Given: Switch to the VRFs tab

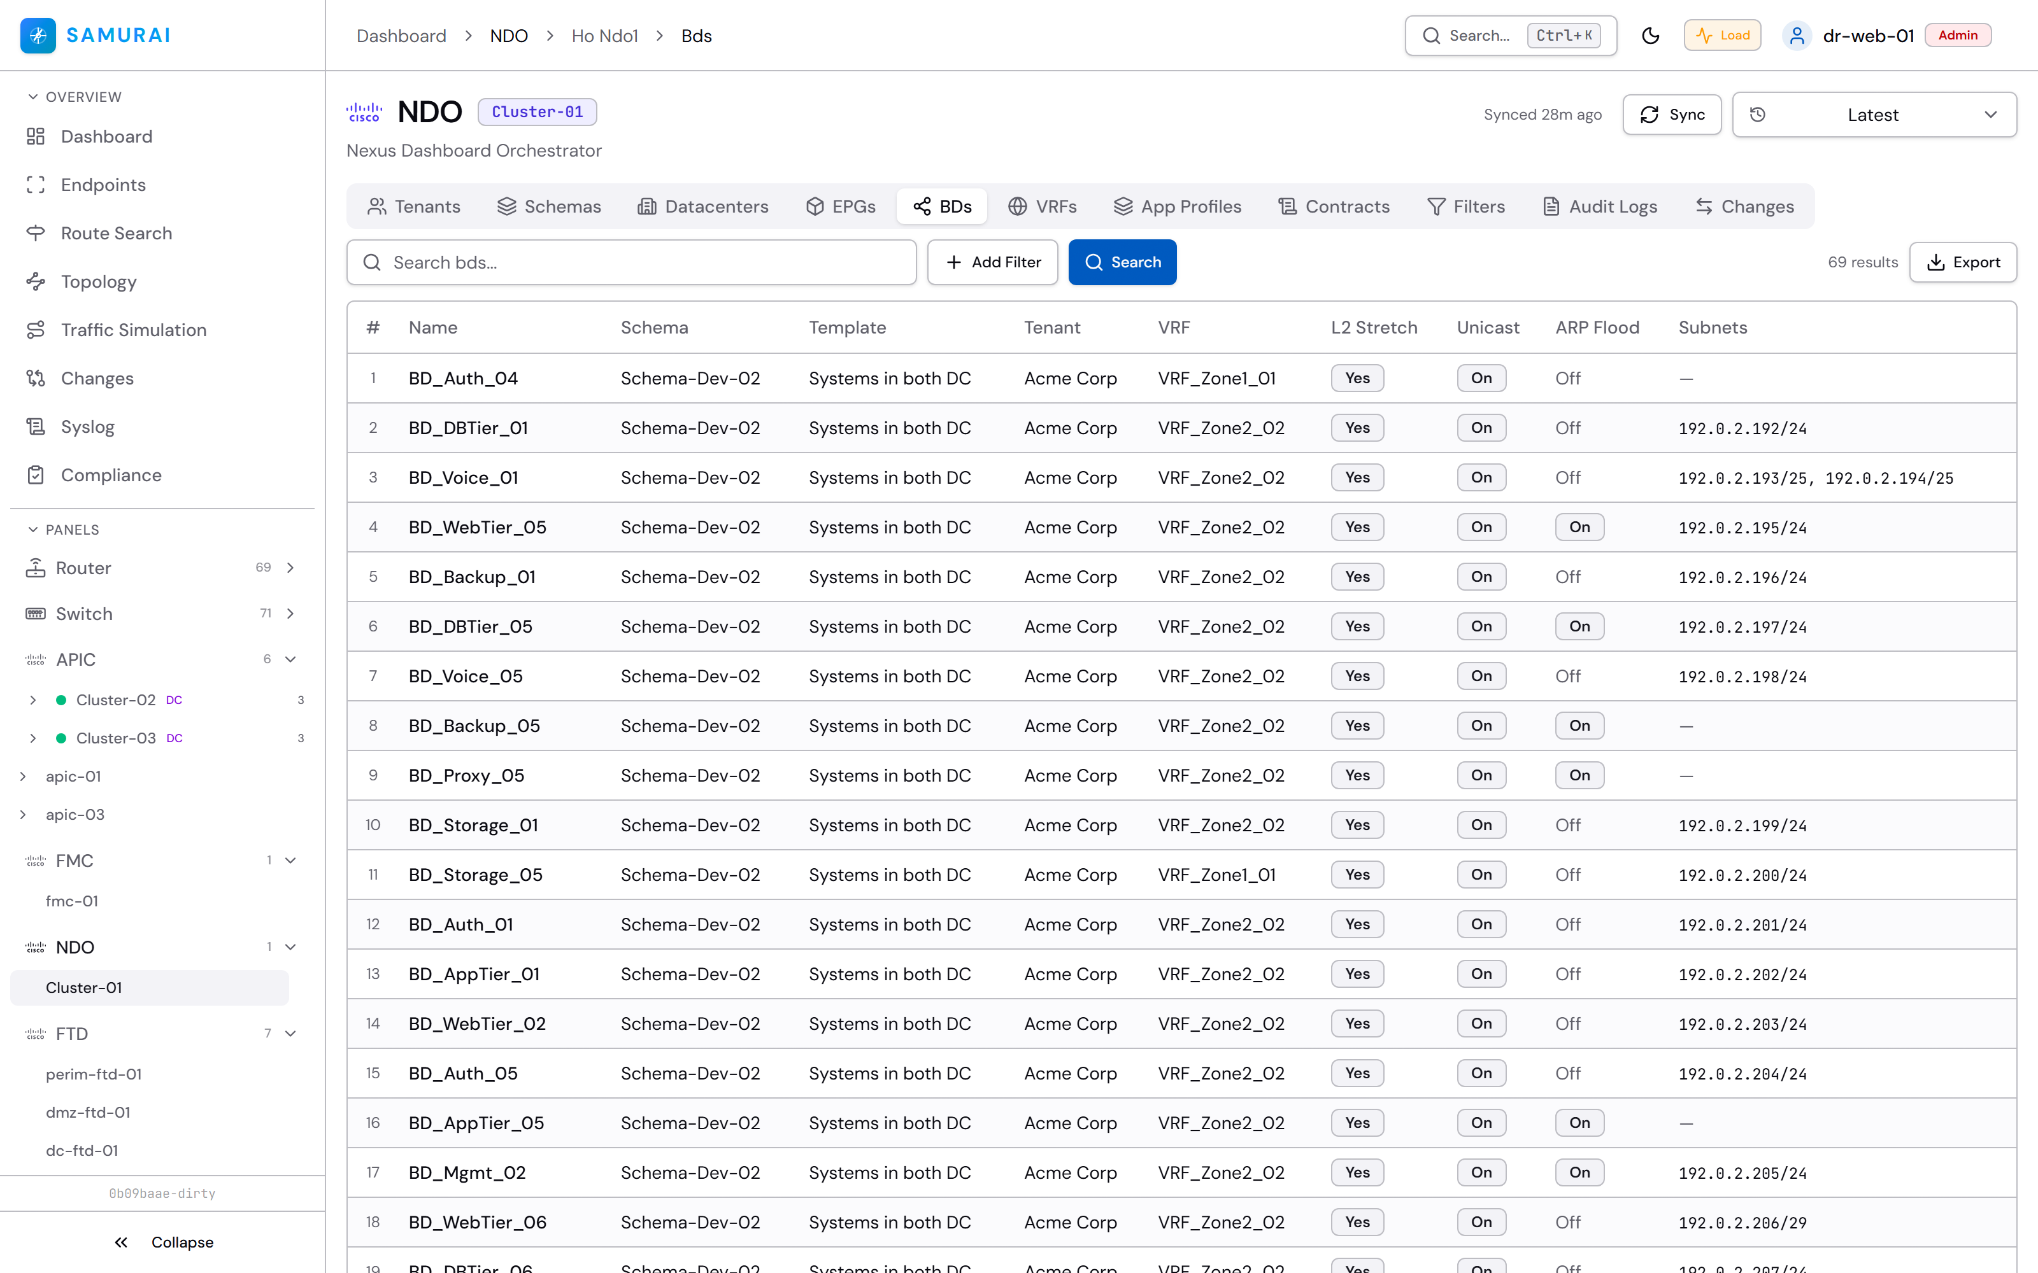Looking at the screenshot, I should (1043, 206).
